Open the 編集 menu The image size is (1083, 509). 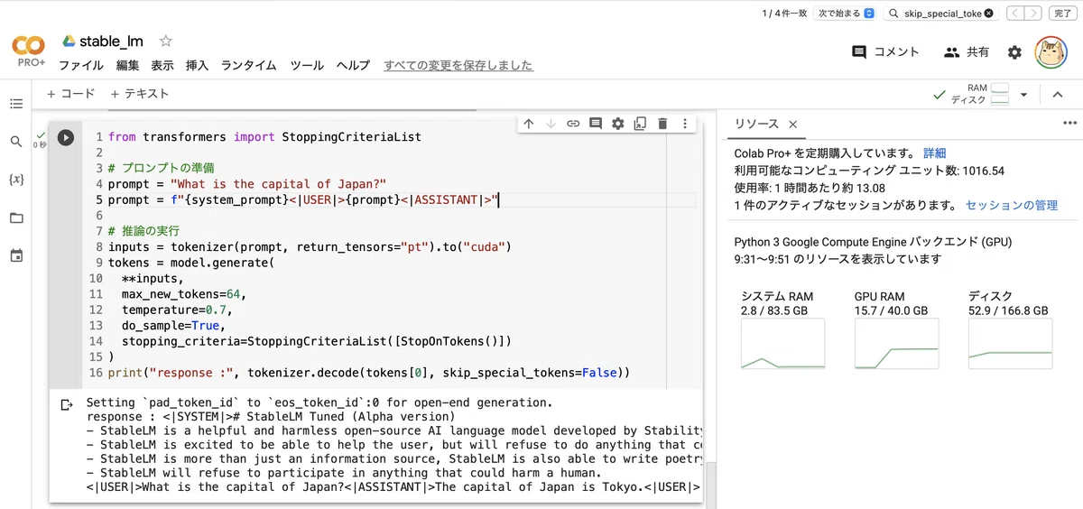click(127, 65)
